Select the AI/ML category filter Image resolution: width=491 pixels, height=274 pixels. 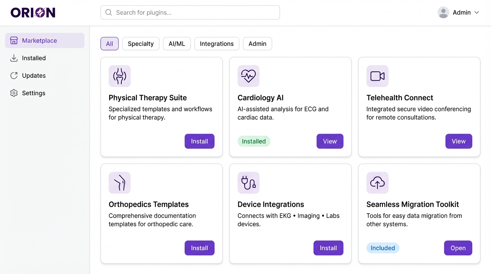point(177,44)
